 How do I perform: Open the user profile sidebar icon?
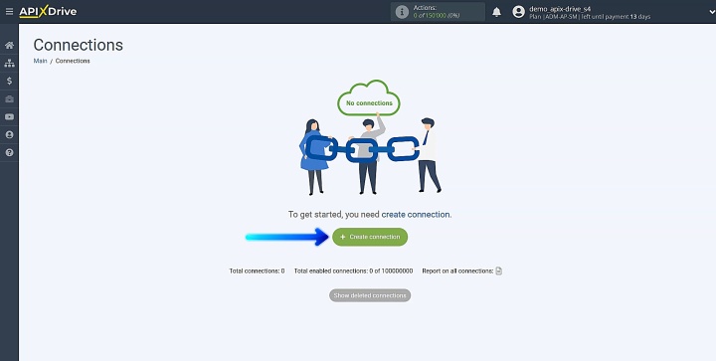click(9, 134)
